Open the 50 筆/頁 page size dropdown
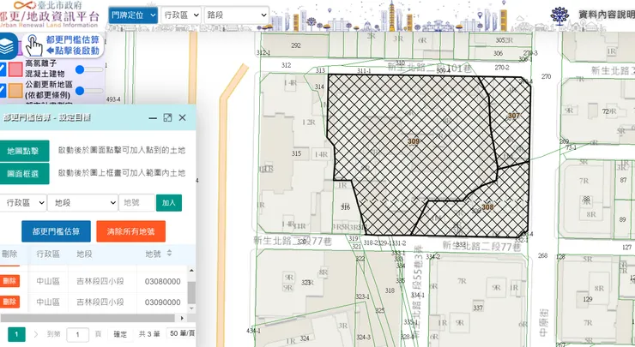The image size is (635, 347). (x=182, y=333)
